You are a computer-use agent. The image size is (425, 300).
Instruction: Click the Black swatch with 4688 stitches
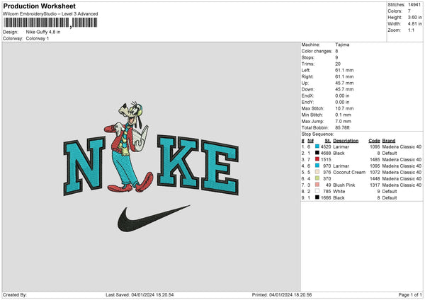click(x=317, y=153)
